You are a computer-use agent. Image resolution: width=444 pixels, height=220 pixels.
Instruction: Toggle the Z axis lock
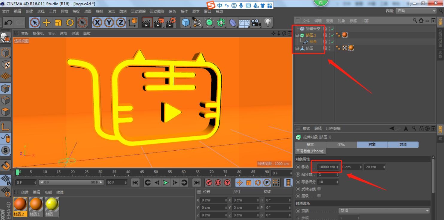[121, 22]
